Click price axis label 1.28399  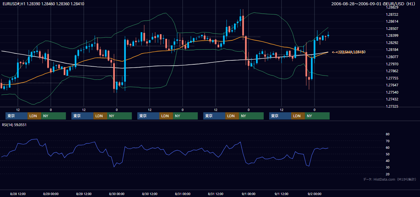392,35
